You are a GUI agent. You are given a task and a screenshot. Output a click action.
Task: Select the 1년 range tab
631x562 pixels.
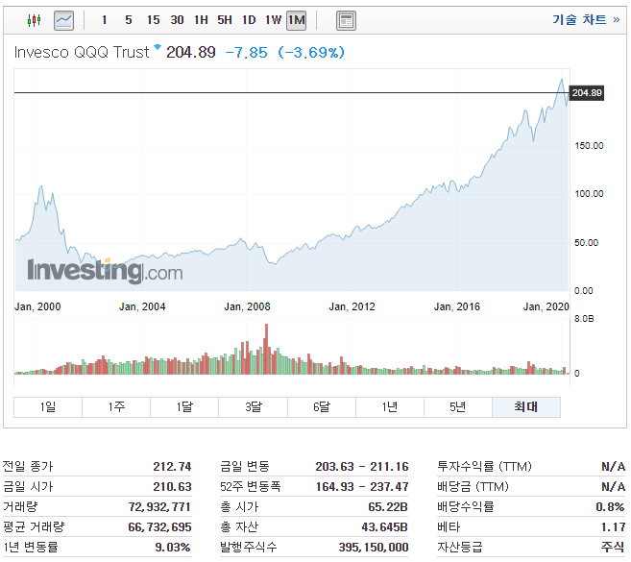pos(390,407)
